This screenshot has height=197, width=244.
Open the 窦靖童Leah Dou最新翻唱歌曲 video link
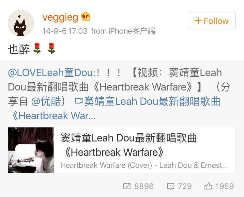152,101
